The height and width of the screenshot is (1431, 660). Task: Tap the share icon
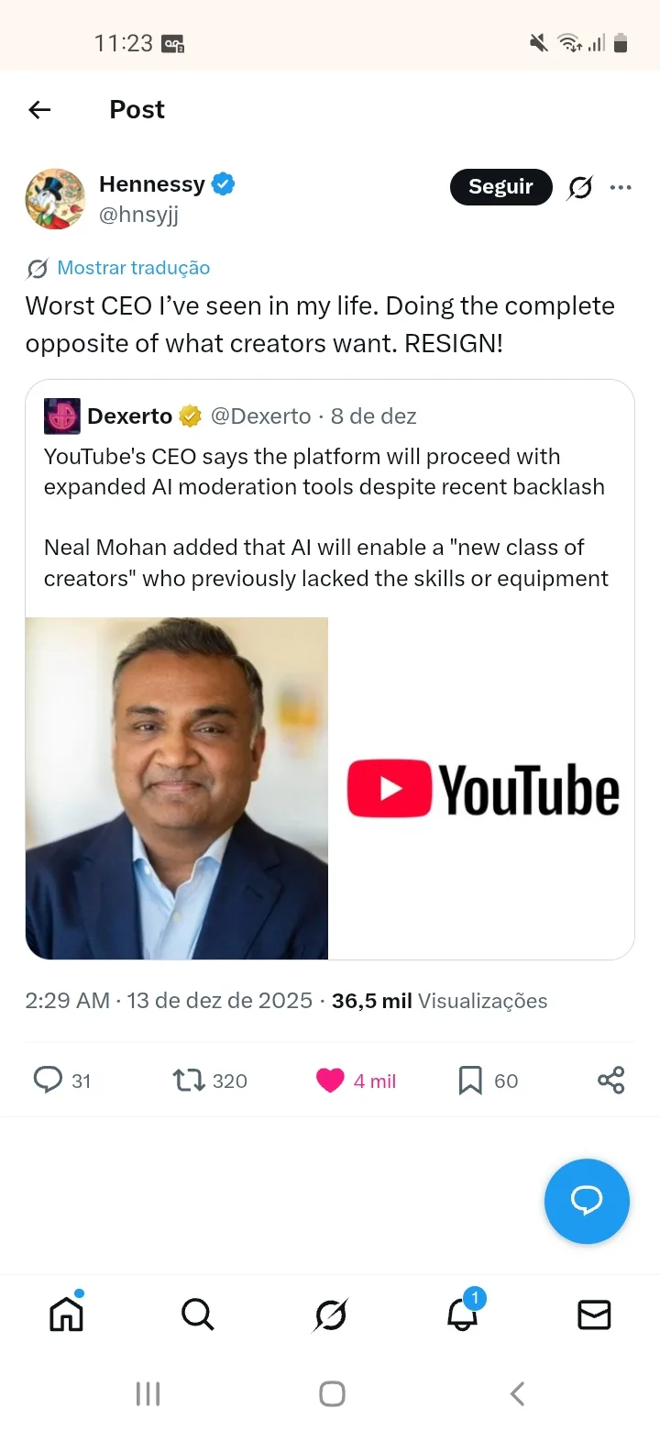point(611,1080)
